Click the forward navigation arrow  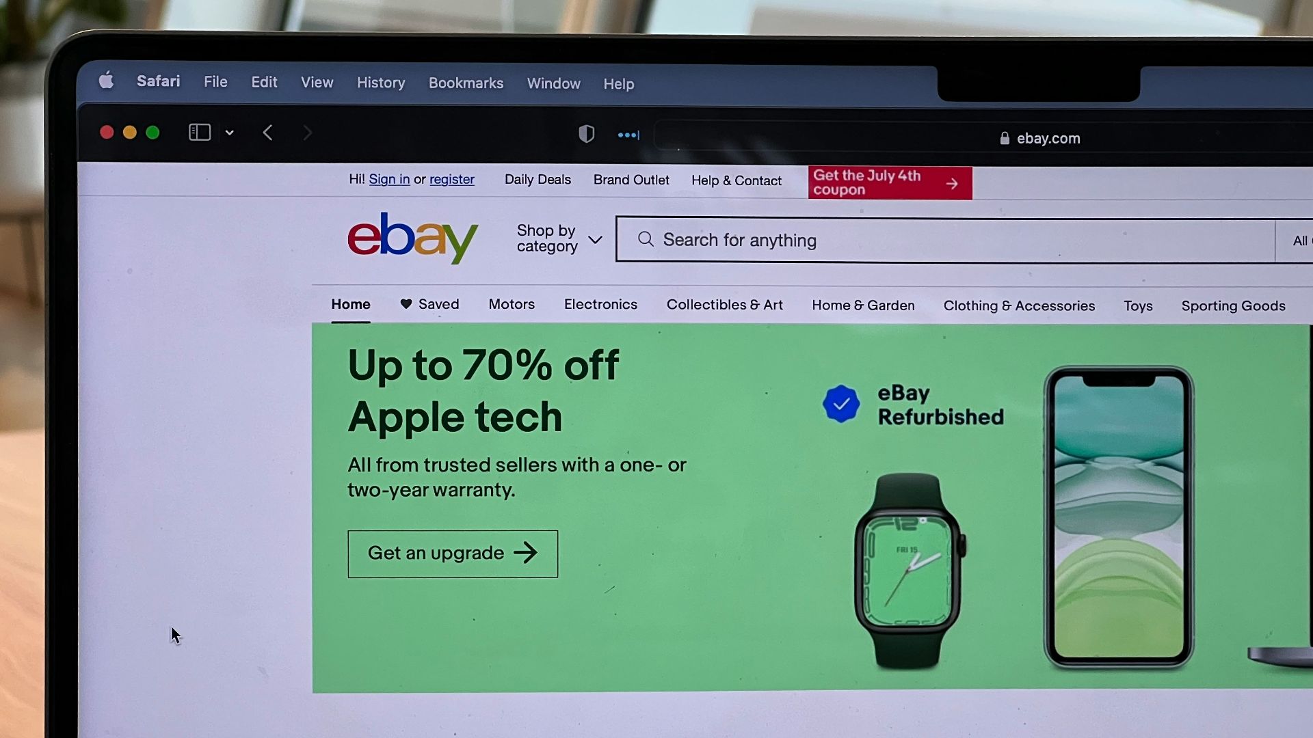307,133
